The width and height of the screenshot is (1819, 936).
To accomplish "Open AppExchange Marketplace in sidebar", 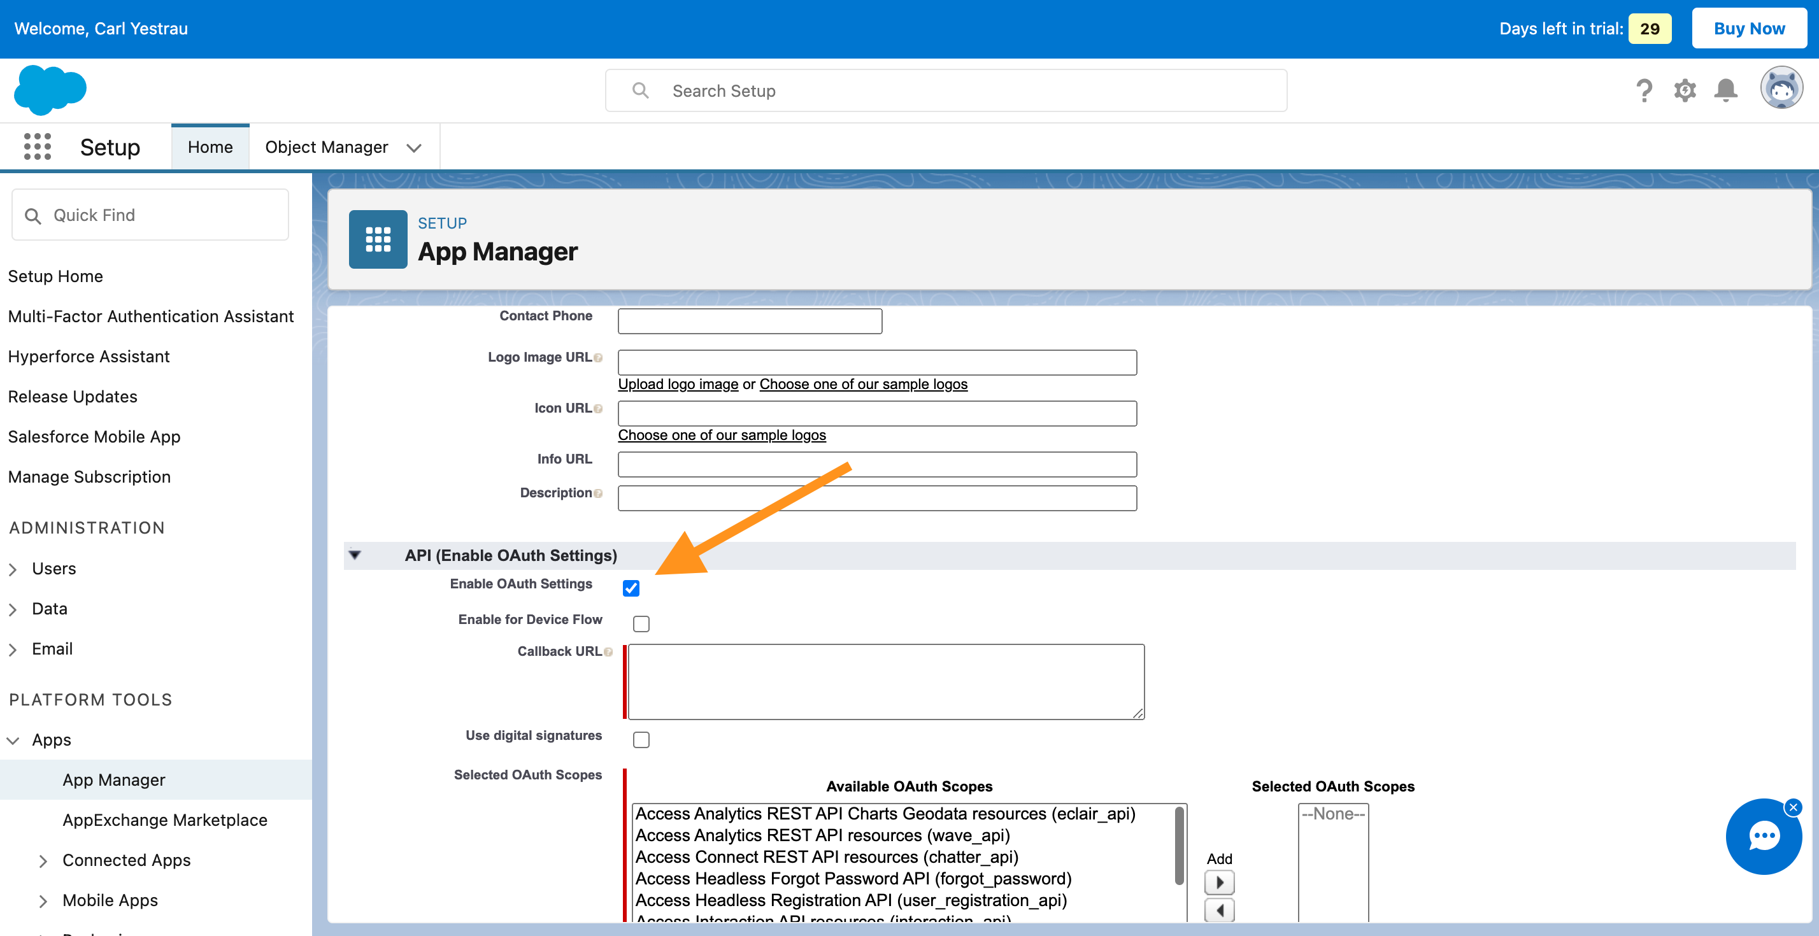I will tap(164, 820).
